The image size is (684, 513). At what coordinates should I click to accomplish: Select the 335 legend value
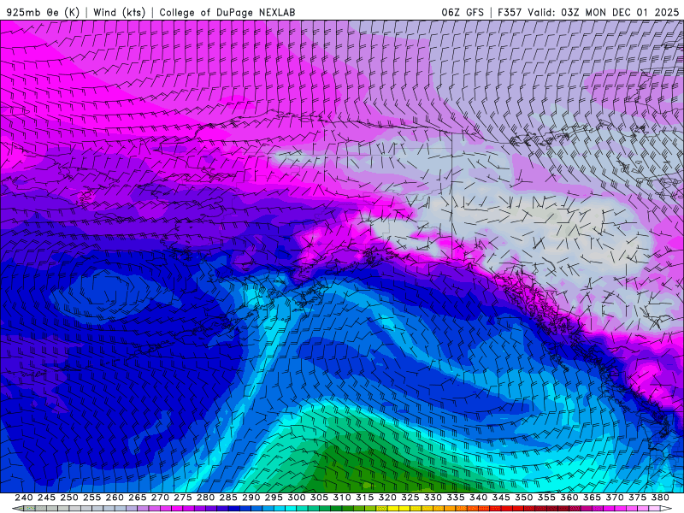click(x=456, y=498)
